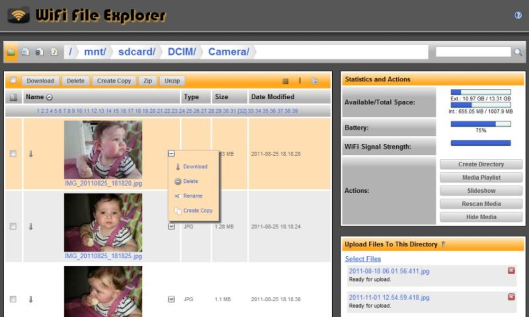Open thumbnail of IMG_20110825_181820.jpg
The image size is (529, 317).
[103, 150]
